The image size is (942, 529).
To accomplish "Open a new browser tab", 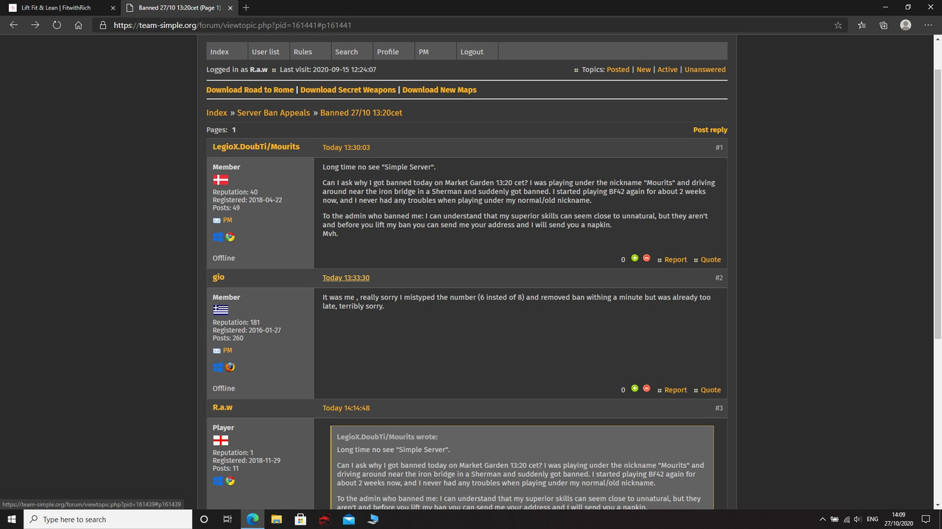I will tap(246, 7).
